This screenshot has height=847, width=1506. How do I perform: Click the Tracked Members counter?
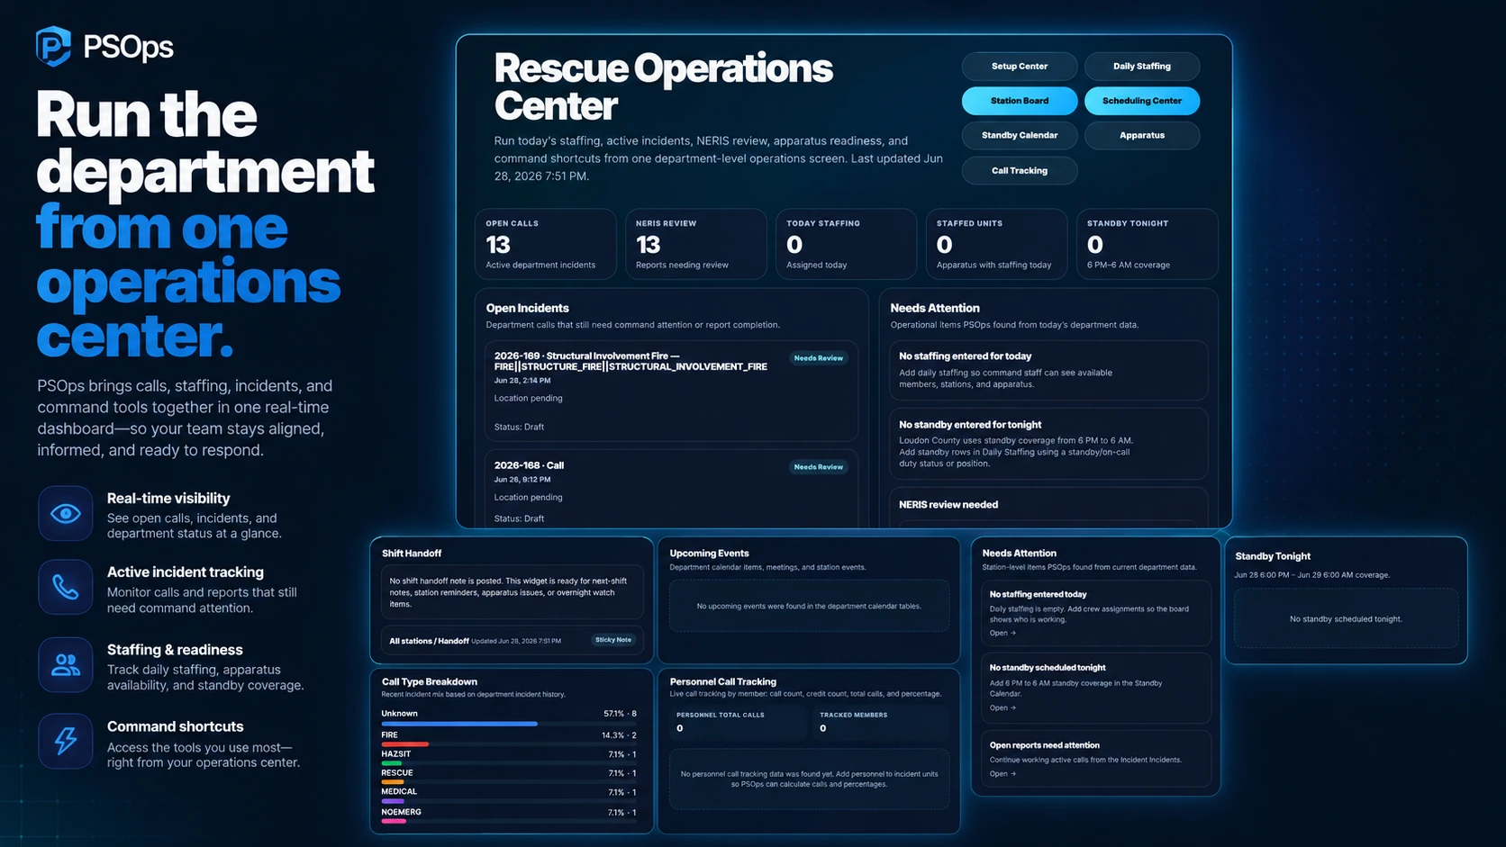point(881,722)
